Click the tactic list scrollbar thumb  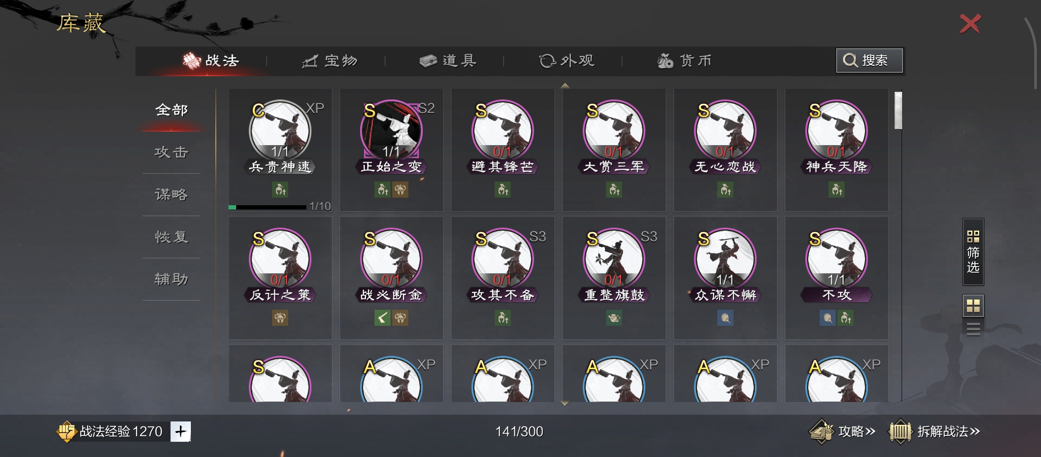click(x=898, y=110)
